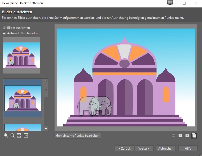Fit the preview to the window
The image size is (202, 156).
[x=19, y=135]
